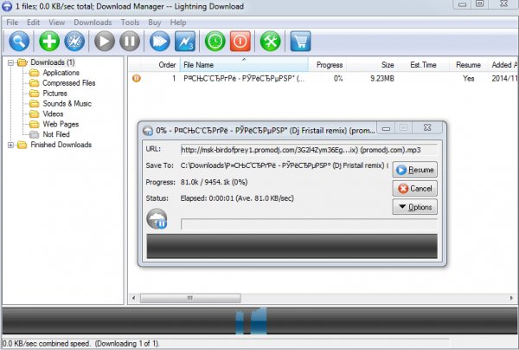Open the Buy menu
The height and width of the screenshot is (350, 519).
click(155, 23)
